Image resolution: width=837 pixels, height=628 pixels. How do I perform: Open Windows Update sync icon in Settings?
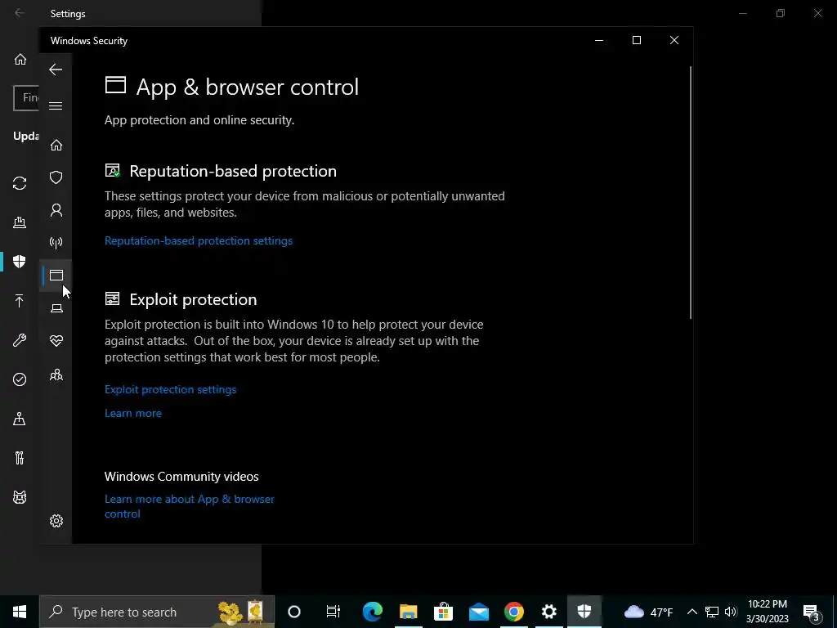point(20,183)
